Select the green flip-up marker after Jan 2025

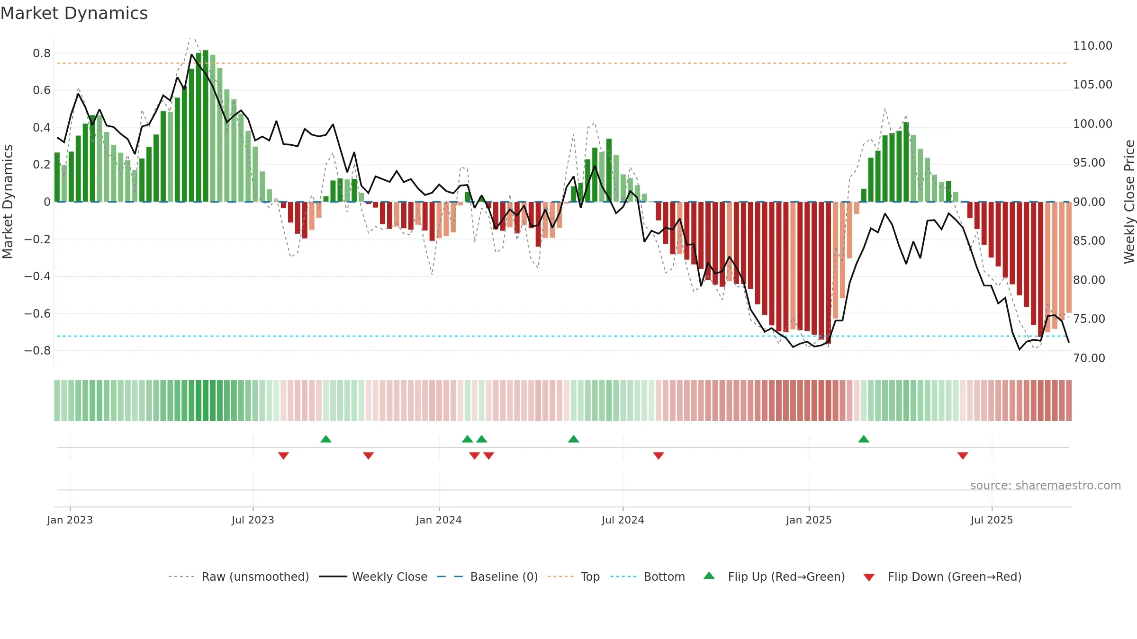(x=864, y=439)
